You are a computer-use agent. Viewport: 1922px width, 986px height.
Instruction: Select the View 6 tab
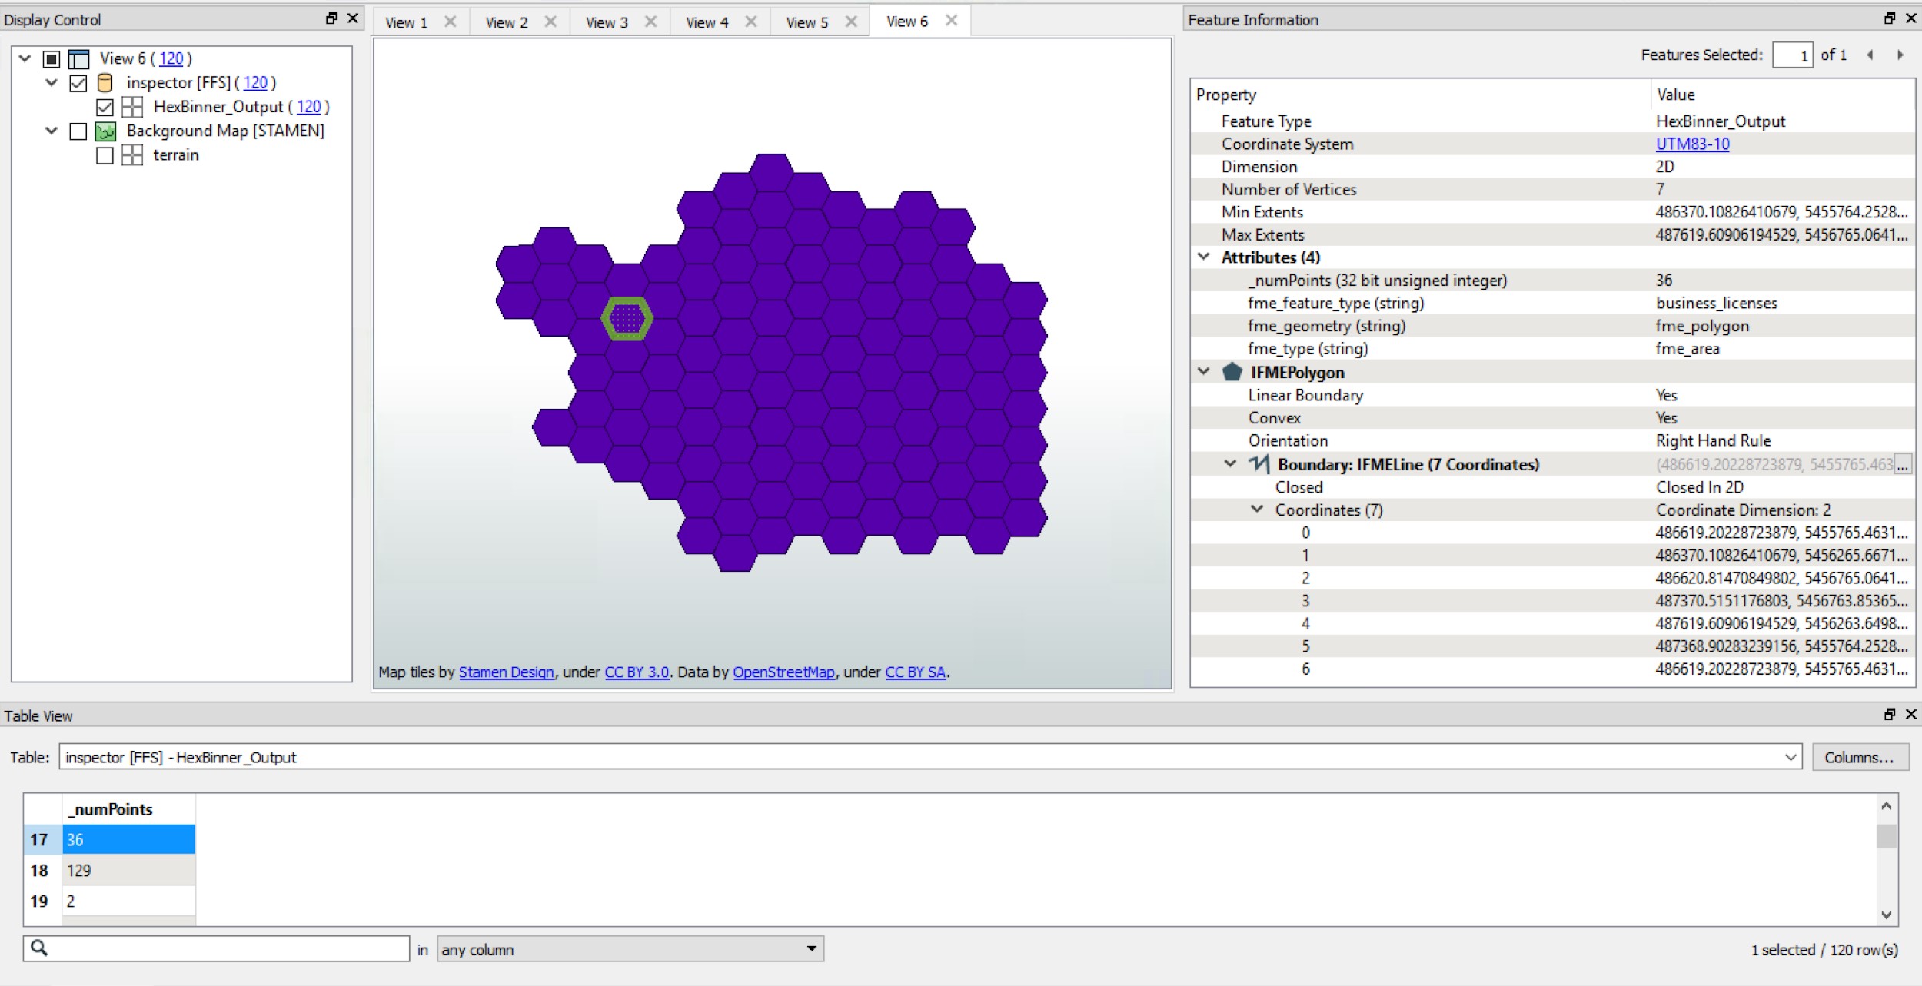pyautogui.click(x=907, y=22)
